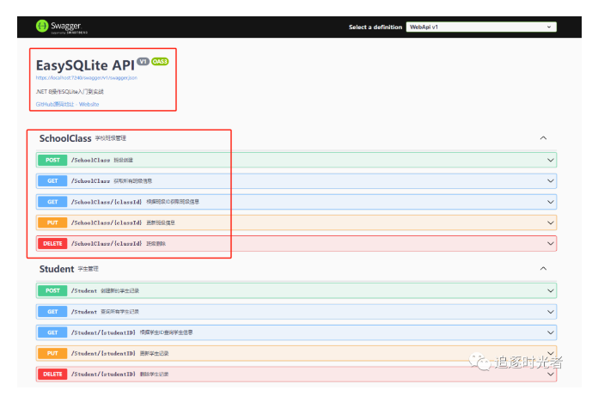Image resolution: width=592 pixels, height=396 pixels.
Task: Click DELETE badge for /Student/{studentID}
Action: (x=52, y=375)
